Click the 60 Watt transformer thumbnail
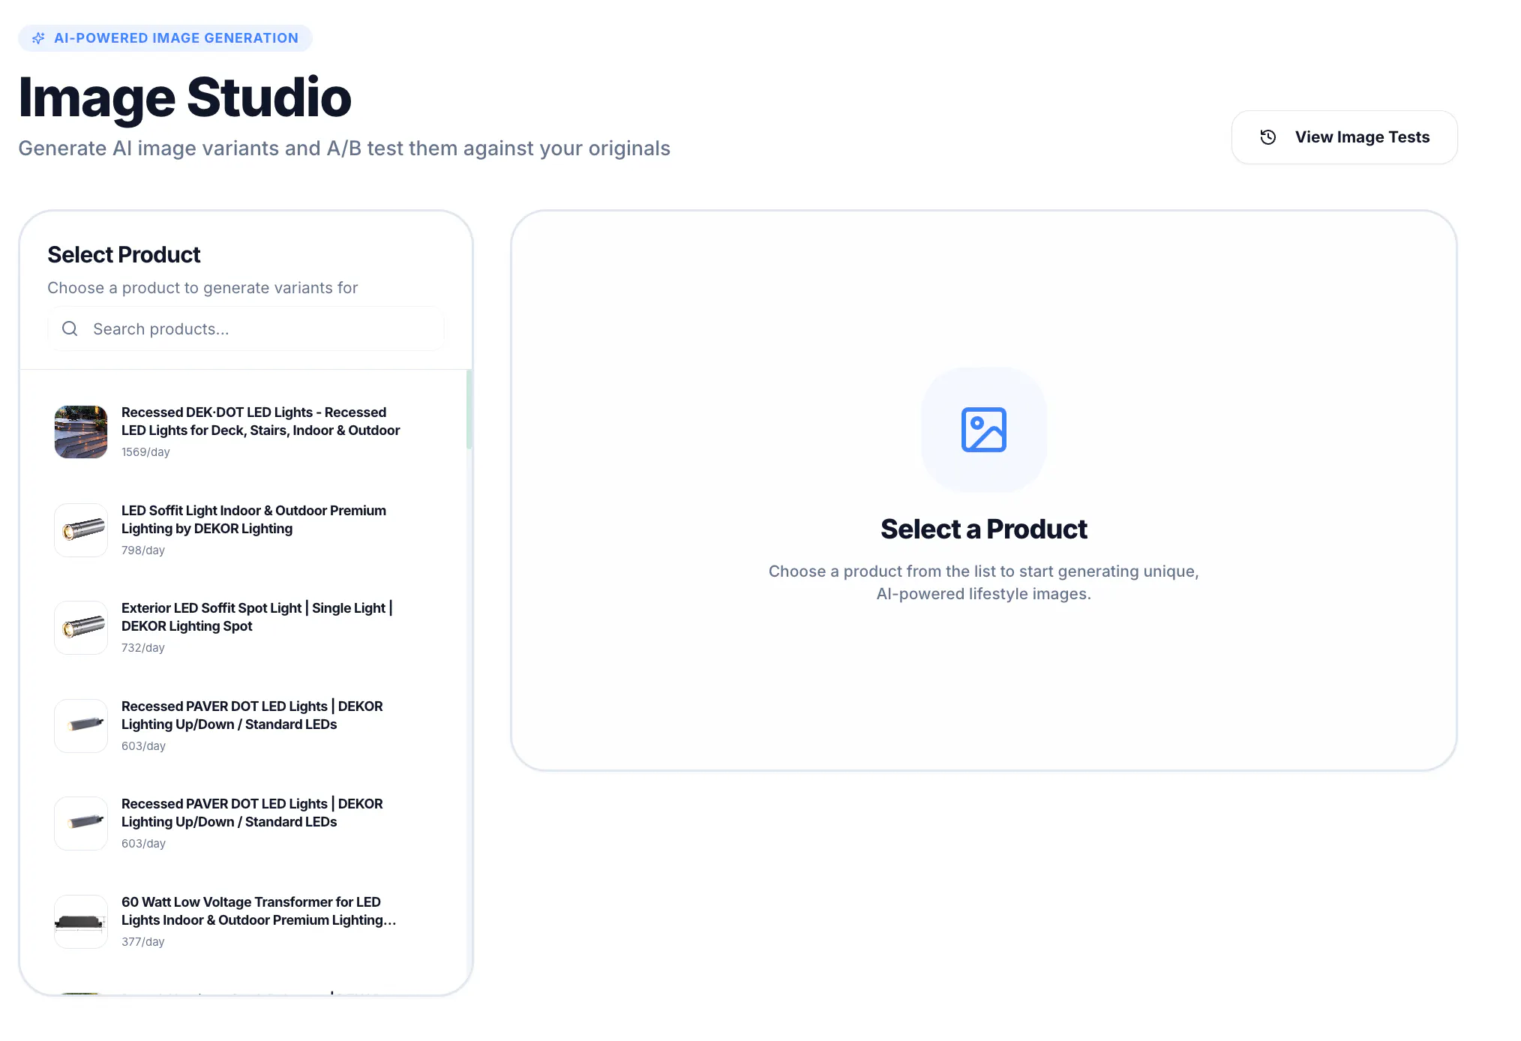1521x1041 pixels. (81, 922)
